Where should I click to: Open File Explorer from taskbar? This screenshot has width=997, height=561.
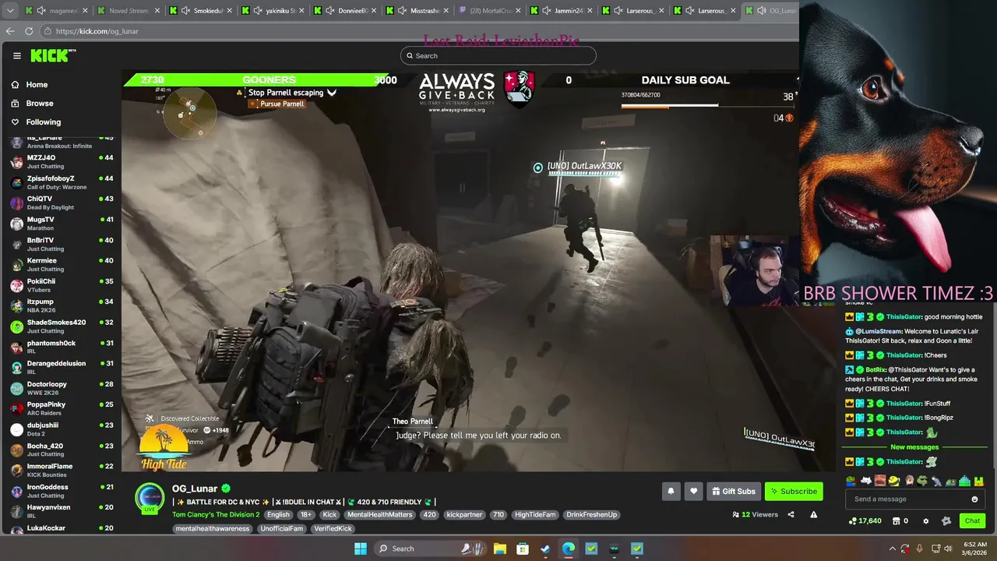point(499,549)
